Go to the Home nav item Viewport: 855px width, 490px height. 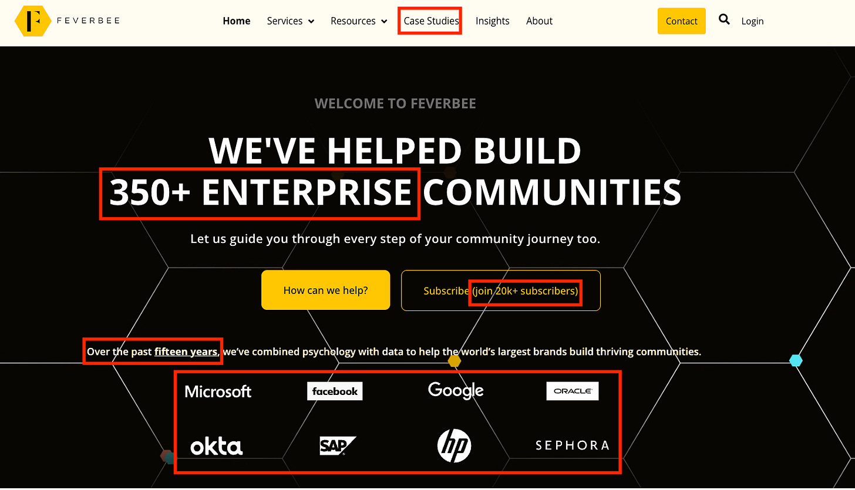tap(237, 21)
